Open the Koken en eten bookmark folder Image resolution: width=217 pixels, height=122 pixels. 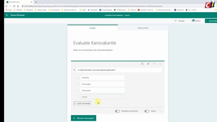point(41,10)
